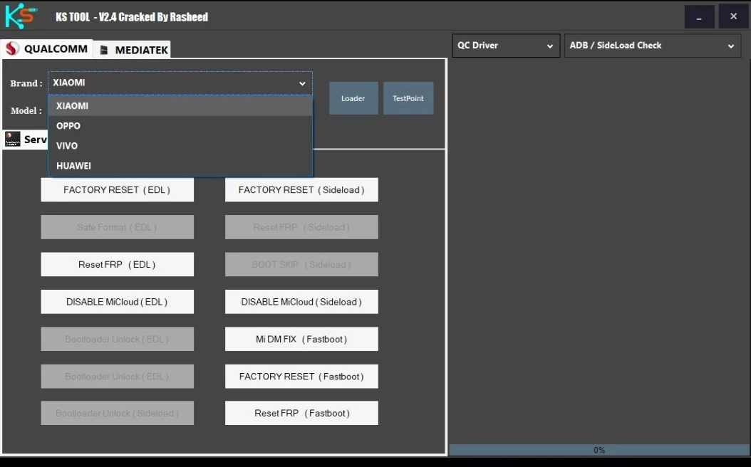751x467 pixels.
Task: Click the KS TOOL V2.4 title text
Action: (132, 17)
